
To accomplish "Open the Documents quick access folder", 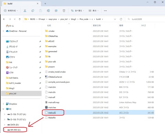I will tap(12, 52).
